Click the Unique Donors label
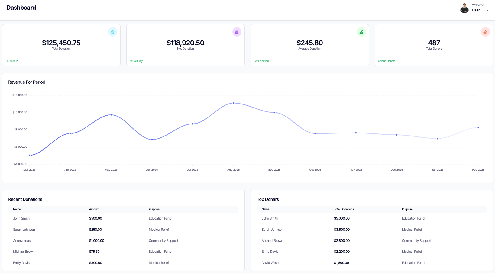 (x=387, y=61)
